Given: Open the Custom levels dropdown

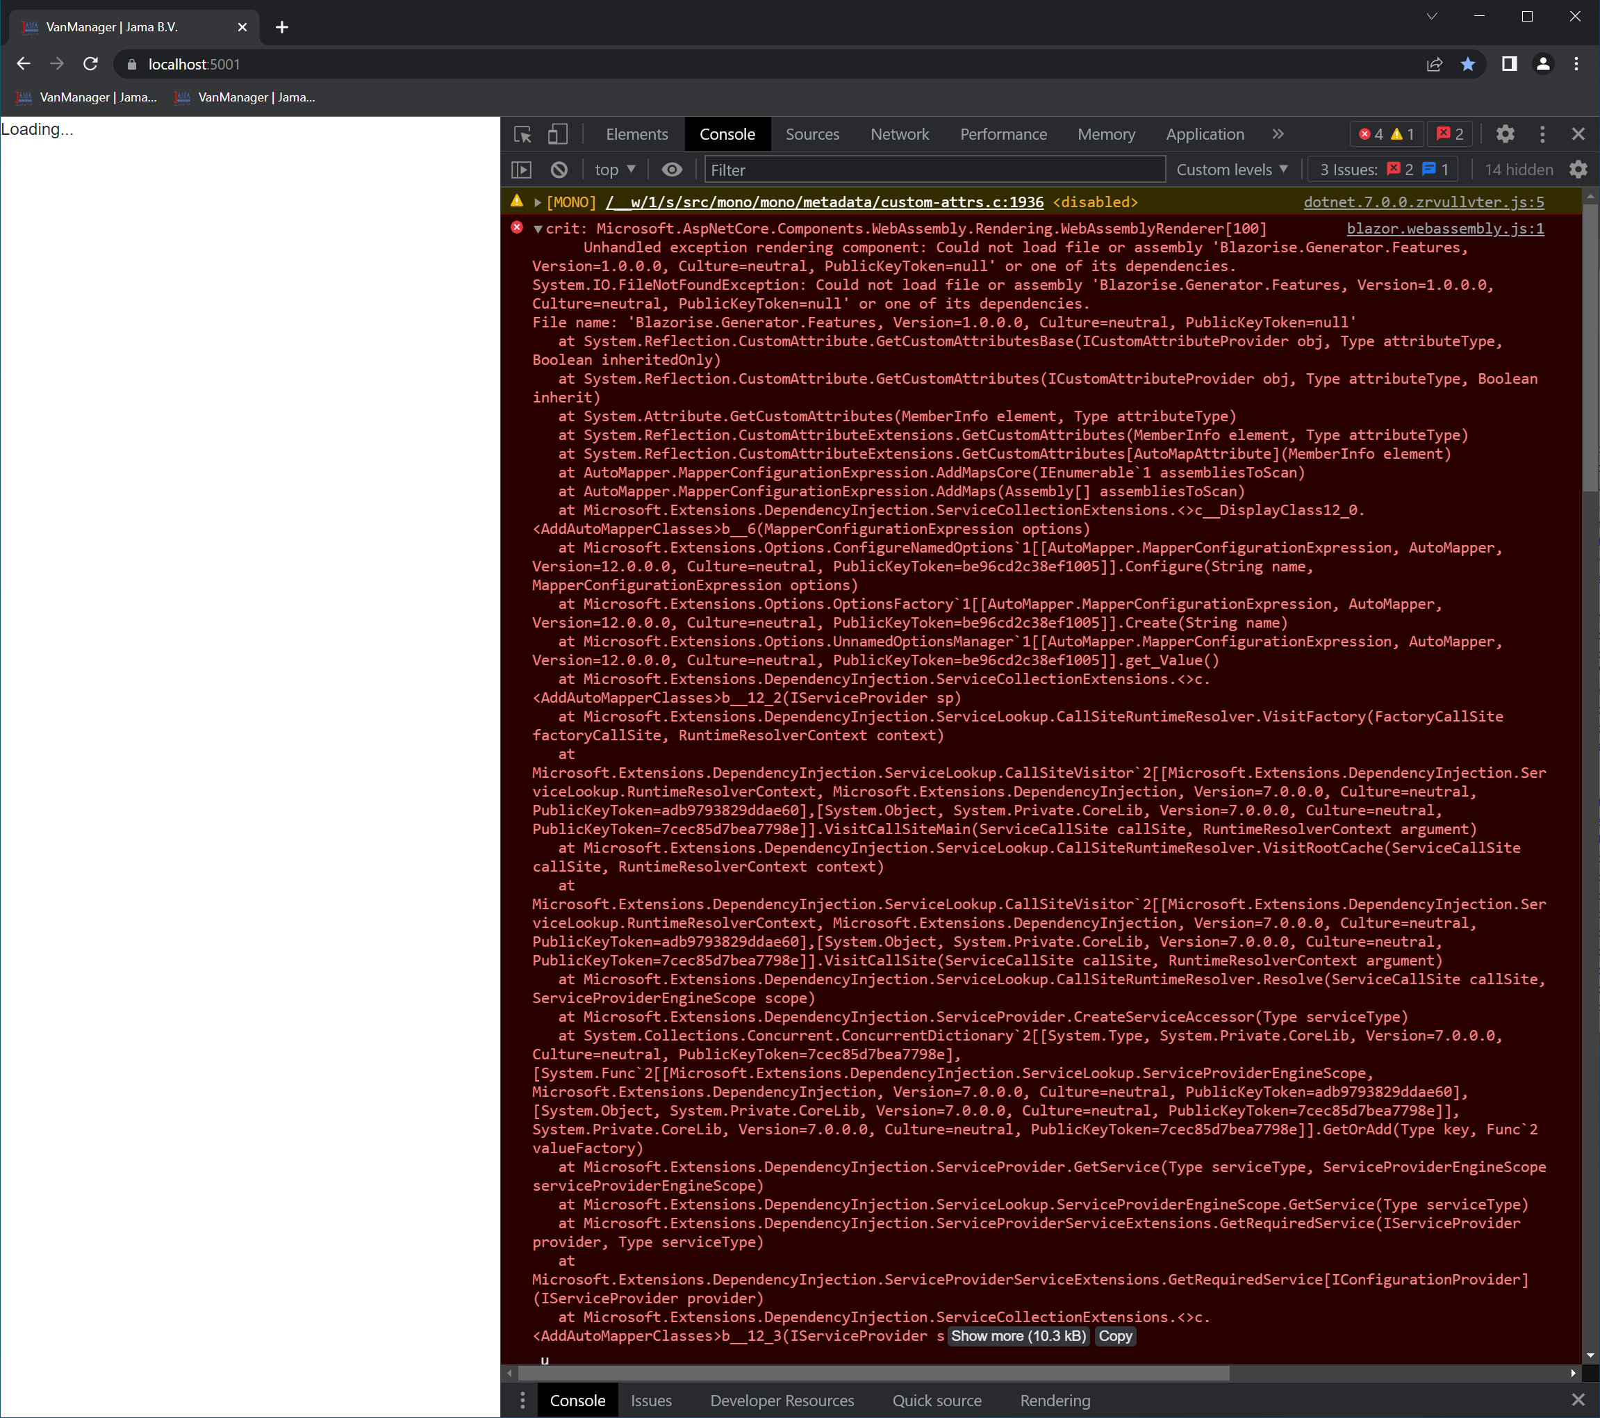Looking at the screenshot, I should pos(1232,169).
